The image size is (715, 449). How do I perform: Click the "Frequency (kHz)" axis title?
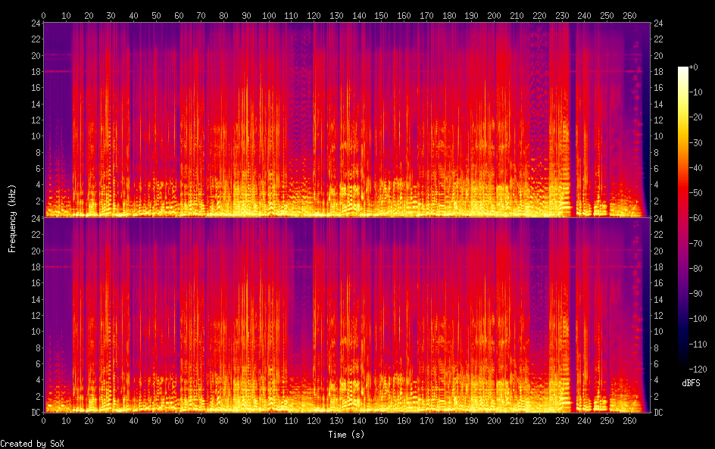(12, 218)
